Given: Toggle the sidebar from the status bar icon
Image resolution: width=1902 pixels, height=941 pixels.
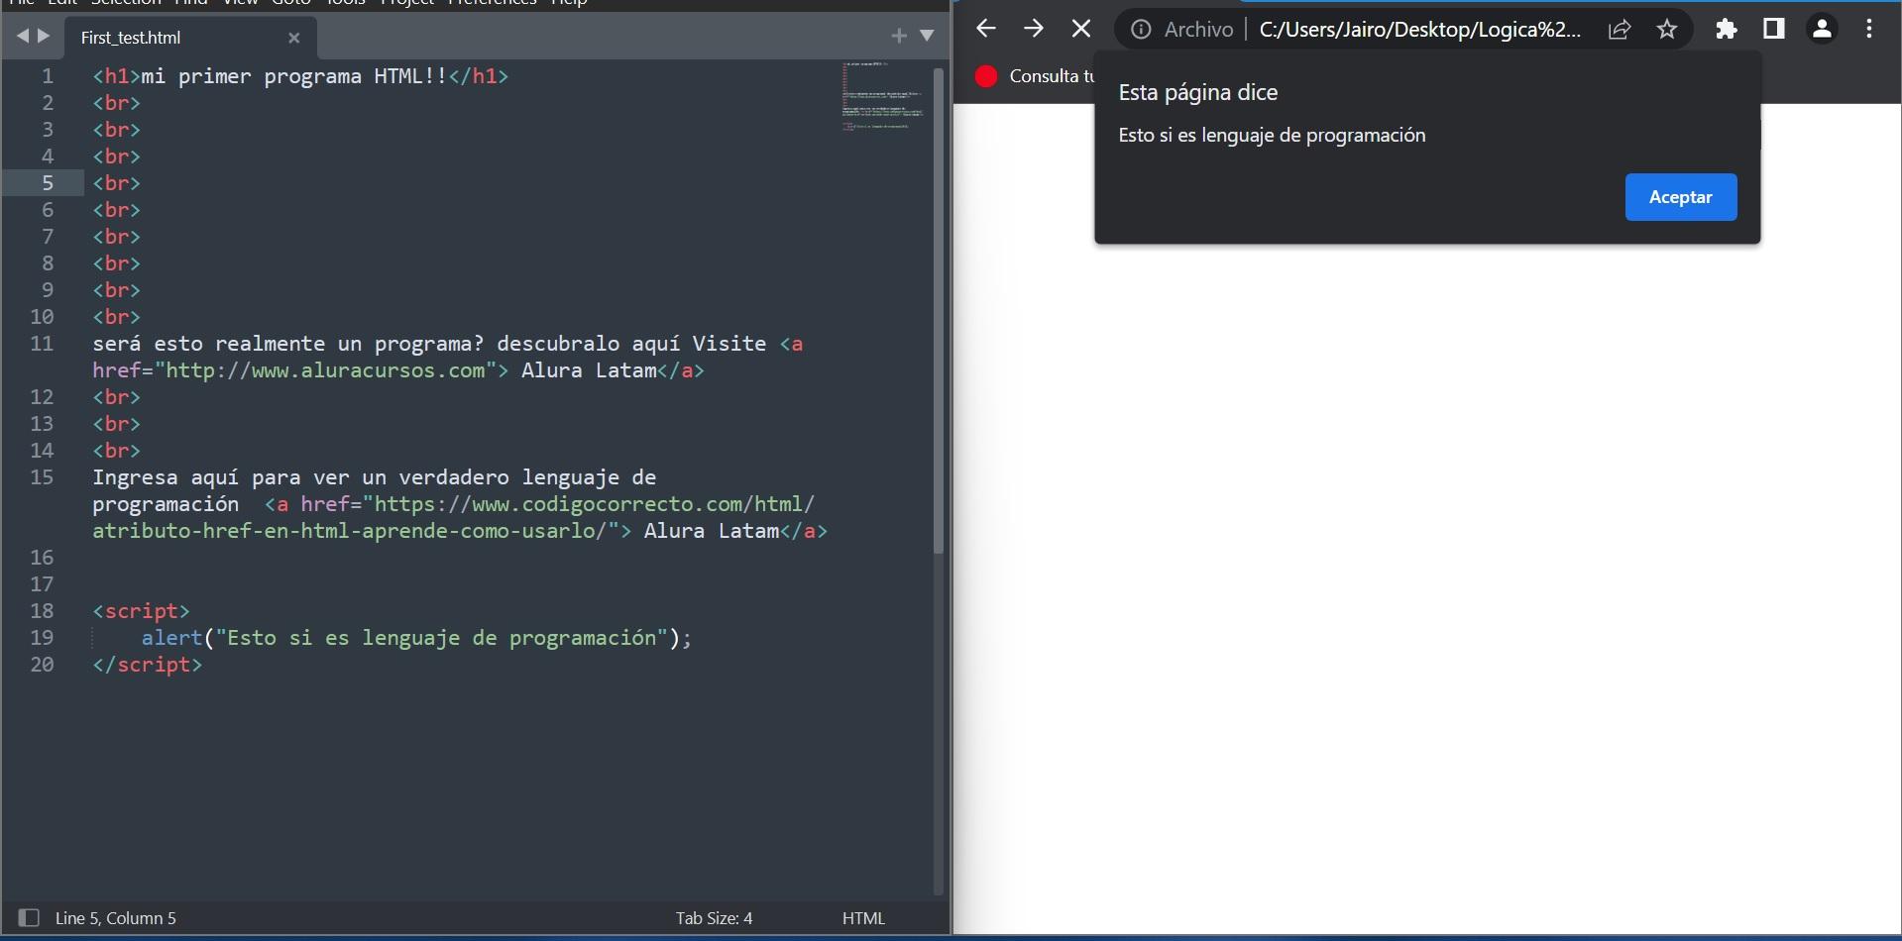Looking at the screenshot, I should coord(29,918).
